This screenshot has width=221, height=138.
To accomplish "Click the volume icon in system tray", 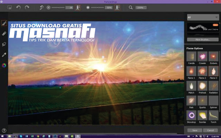I will coord(208,136).
